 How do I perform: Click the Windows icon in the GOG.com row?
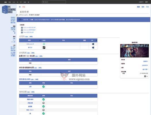click(x=93, y=44)
